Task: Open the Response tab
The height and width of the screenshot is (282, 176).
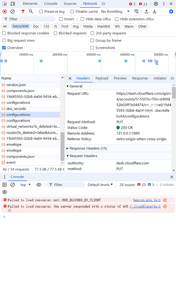Action: 140,78
